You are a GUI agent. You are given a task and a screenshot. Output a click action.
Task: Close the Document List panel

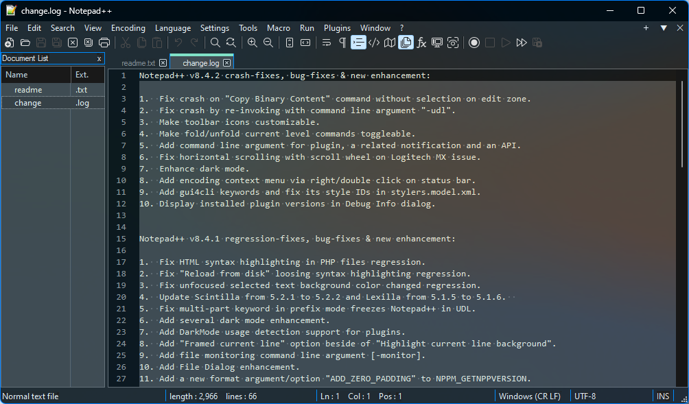[x=99, y=58]
